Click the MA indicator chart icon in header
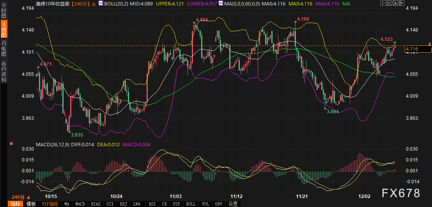The image size is (432, 207). [222, 4]
